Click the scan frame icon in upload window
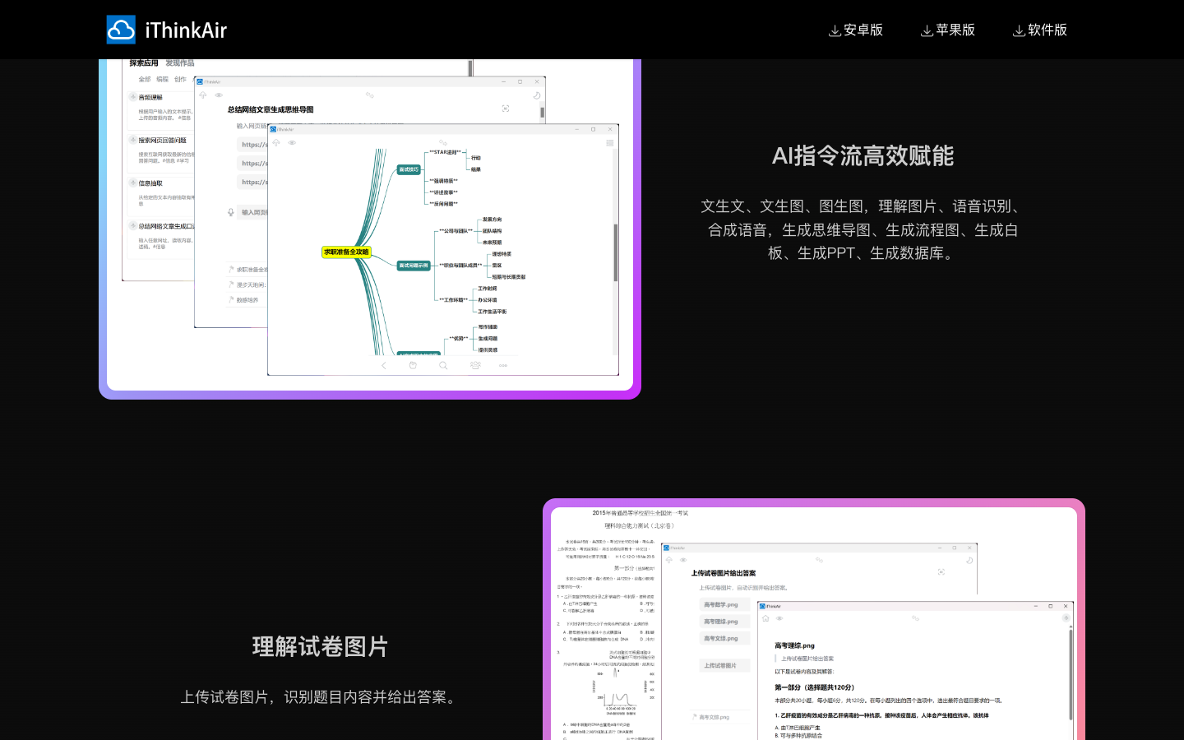 pos(941,571)
